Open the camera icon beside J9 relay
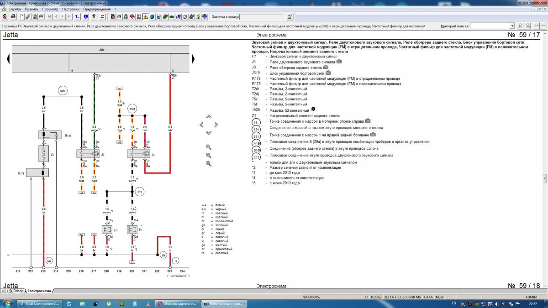This screenshot has height=308, width=548. point(326,67)
